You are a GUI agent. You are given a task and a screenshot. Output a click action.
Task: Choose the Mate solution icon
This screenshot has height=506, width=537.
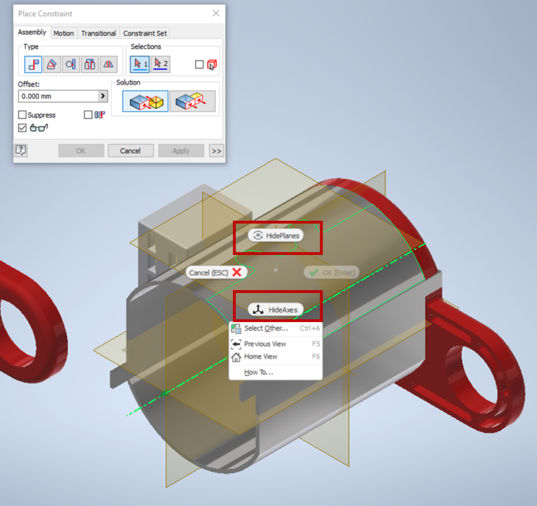pos(145,101)
